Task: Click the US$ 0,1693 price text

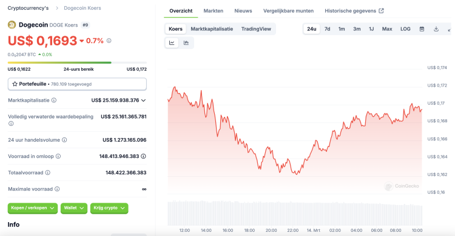Action: pyautogui.click(x=42, y=41)
